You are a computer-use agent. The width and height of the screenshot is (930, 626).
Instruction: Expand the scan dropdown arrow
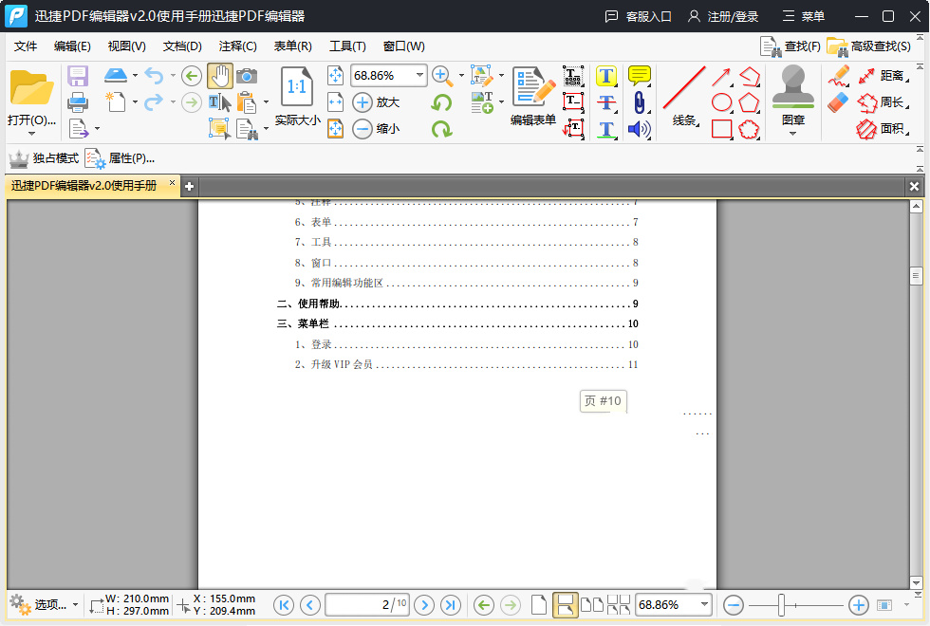[x=135, y=75]
